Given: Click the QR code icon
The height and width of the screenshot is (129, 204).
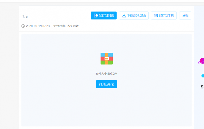Looking at the screenshot, I should [x=156, y=15].
